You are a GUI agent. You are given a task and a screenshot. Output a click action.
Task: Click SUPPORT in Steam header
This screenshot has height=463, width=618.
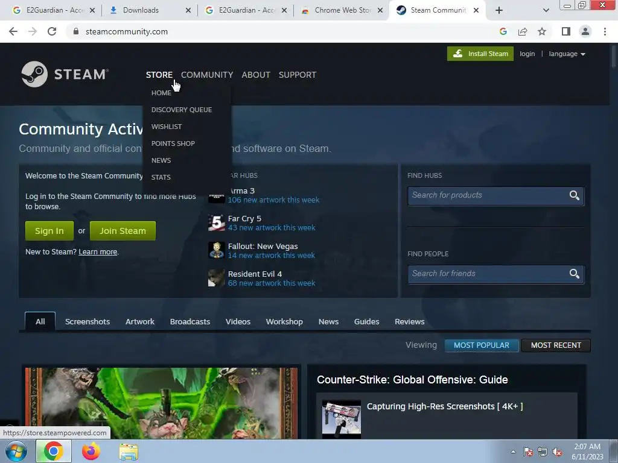pos(298,75)
